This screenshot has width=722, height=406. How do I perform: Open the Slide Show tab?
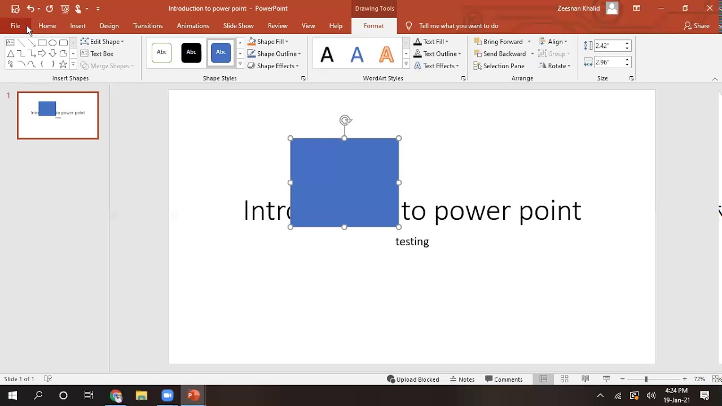click(x=238, y=26)
